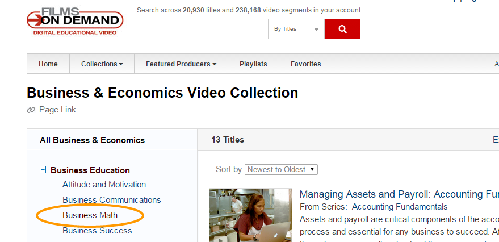This screenshot has width=499, height=242.
Task: Click the search text field
Action: point(203,29)
